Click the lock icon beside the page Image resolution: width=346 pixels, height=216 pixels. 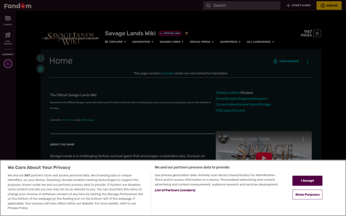coord(40,69)
